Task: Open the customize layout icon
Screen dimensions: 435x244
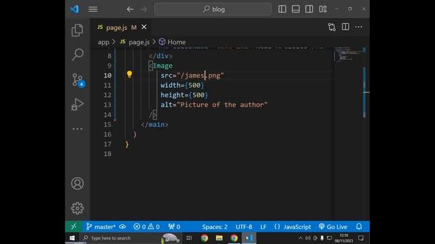Action: click(x=323, y=9)
